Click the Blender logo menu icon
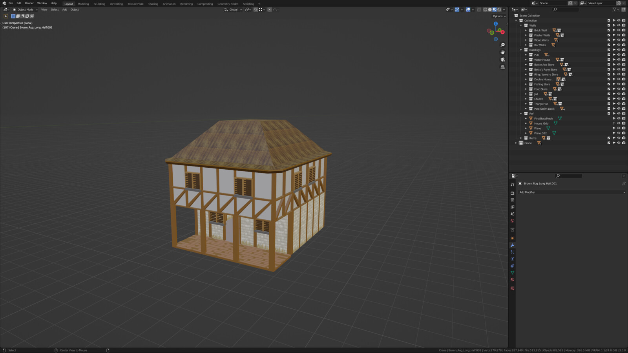The height and width of the screenshot is (353, 628). click(x=4, y=3)
